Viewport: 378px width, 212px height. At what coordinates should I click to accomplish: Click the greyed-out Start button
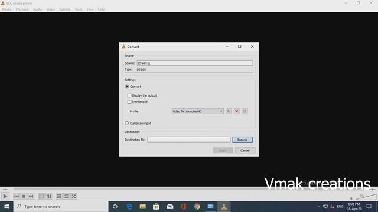pos(223,151)
